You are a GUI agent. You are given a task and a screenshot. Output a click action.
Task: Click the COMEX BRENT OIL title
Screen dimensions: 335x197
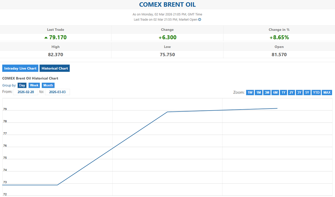point(167,4)
